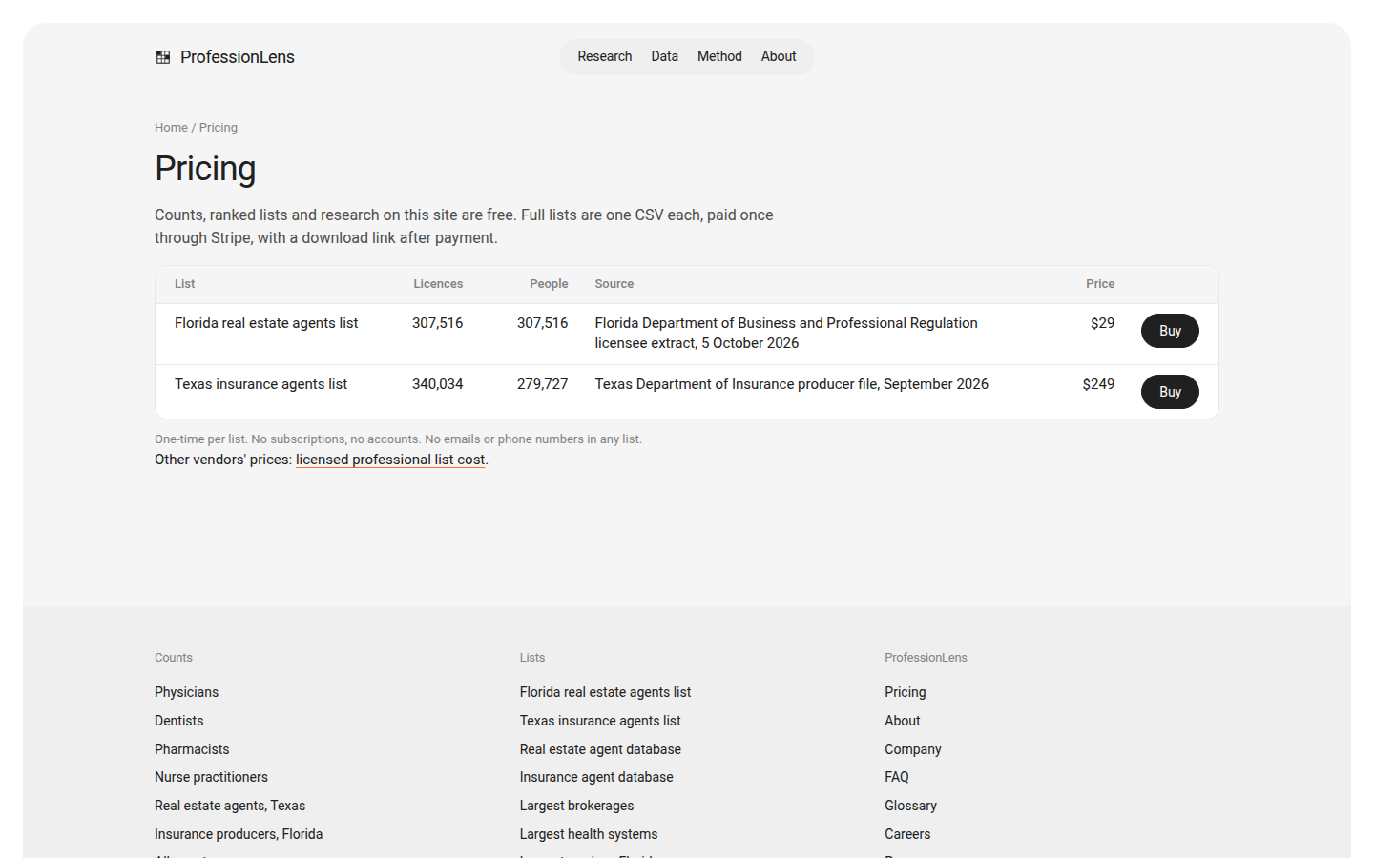Buy the Texas insurance agents list
Image resolution: width=1374 pixels, height=858 pixels.
coord(1170,392)
